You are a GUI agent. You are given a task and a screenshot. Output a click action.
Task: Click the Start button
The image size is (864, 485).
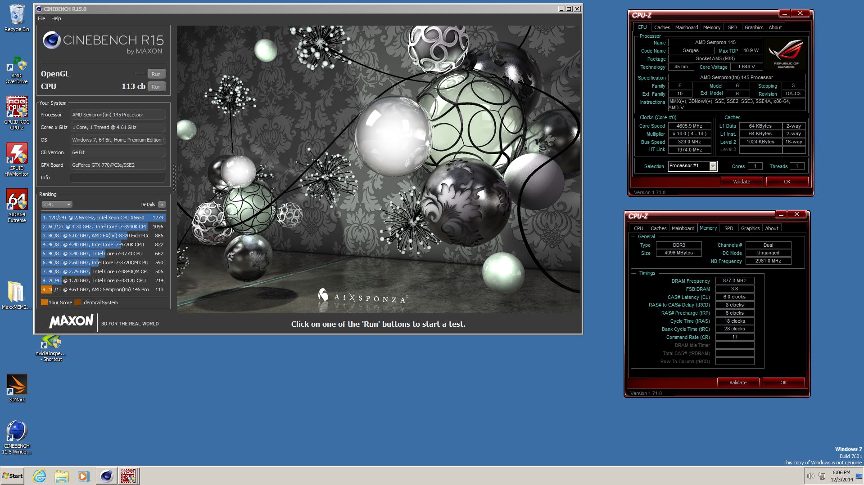[12, 476]
